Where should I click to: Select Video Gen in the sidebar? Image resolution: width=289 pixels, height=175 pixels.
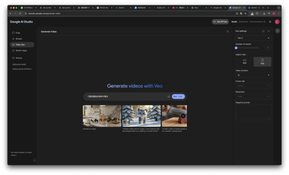(22, 45)
